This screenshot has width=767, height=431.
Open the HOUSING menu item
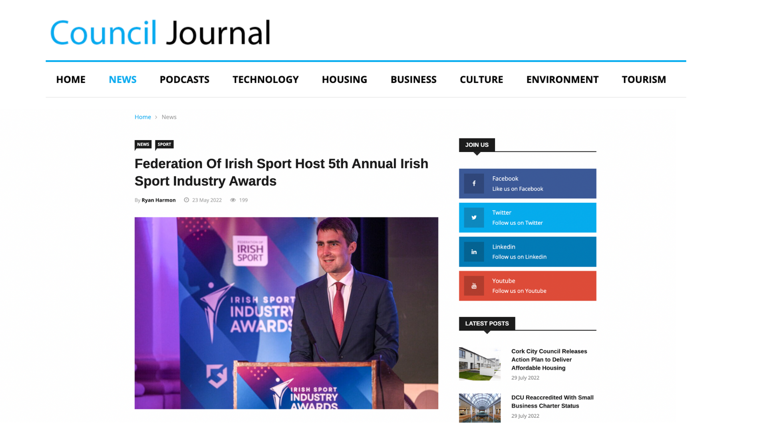coord(344,79)
